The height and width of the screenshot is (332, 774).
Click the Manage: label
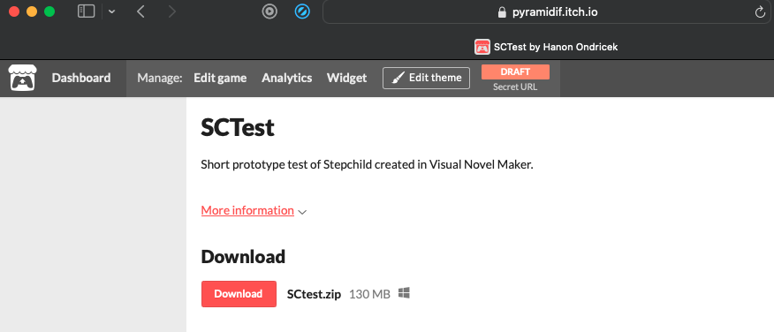[x=160, y=78]
